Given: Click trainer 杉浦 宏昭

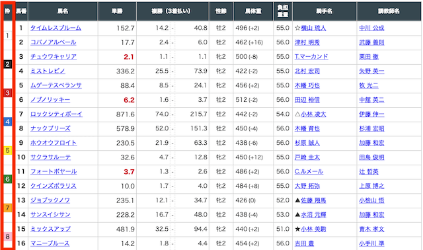Looking at the screenshot, I should click(x=371, y=128).
